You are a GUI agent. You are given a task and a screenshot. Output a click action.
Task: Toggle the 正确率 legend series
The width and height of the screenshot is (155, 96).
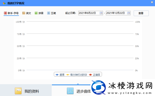pyautogui.click(x=95, y=75)
